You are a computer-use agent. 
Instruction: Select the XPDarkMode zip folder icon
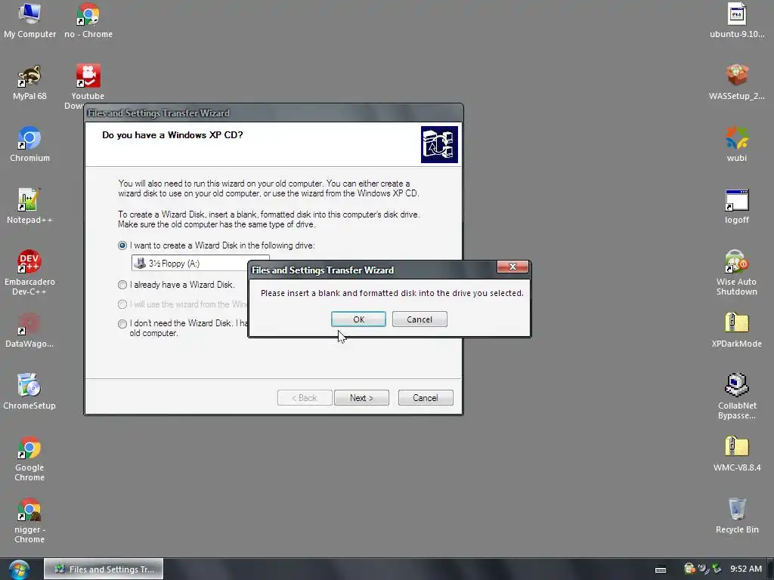737,331
